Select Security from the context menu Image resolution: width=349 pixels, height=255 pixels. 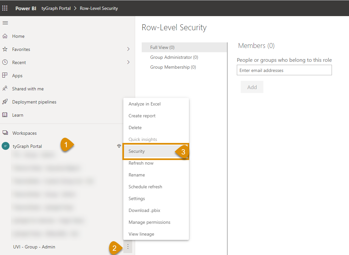tap(137, 151)
